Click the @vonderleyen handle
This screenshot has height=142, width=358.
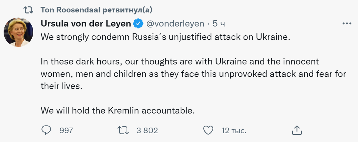point(175,24)
